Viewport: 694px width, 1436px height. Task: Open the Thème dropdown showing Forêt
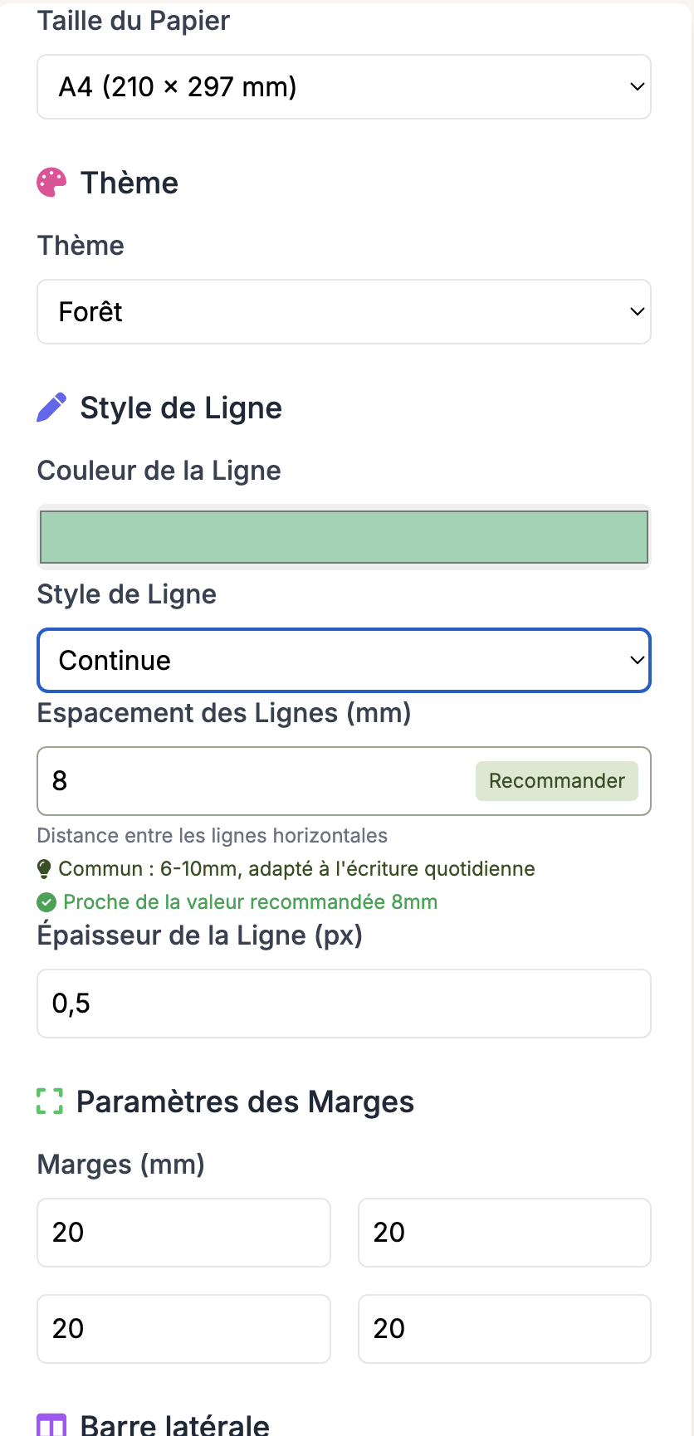click(x=344, y=312)
